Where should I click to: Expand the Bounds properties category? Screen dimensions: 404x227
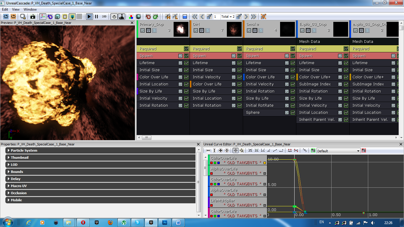tap(101, 172)
